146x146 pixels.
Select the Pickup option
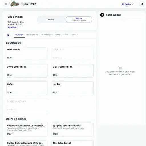coord(79,19)
